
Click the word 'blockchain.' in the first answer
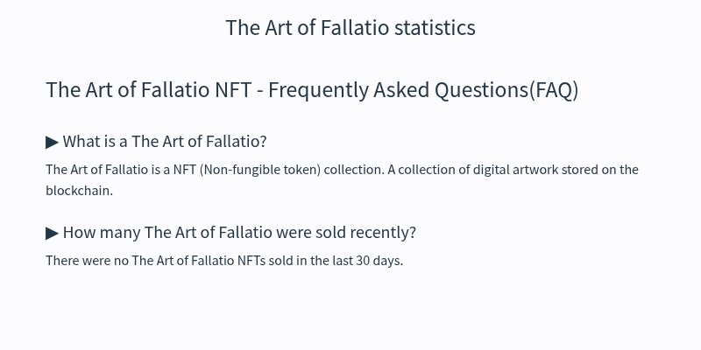pos(80,191)
